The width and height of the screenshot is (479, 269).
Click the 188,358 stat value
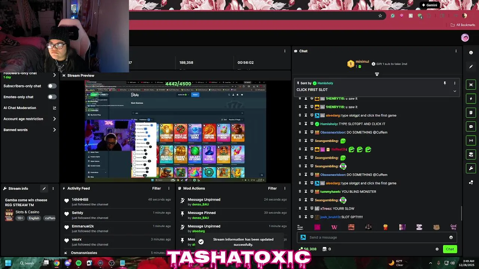[x=186, y=63]
